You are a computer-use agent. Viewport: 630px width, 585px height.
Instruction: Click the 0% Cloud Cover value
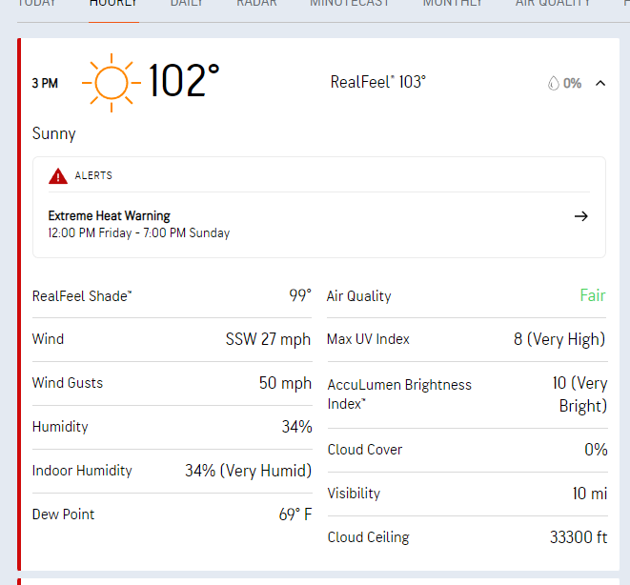click(596, 450)
